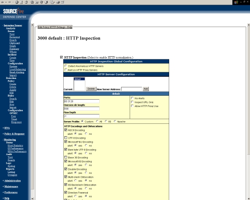Click the Flow Depth input field

[82, 116]
